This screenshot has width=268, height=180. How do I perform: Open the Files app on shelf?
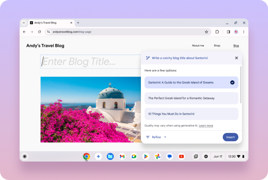tap(110, 157)
